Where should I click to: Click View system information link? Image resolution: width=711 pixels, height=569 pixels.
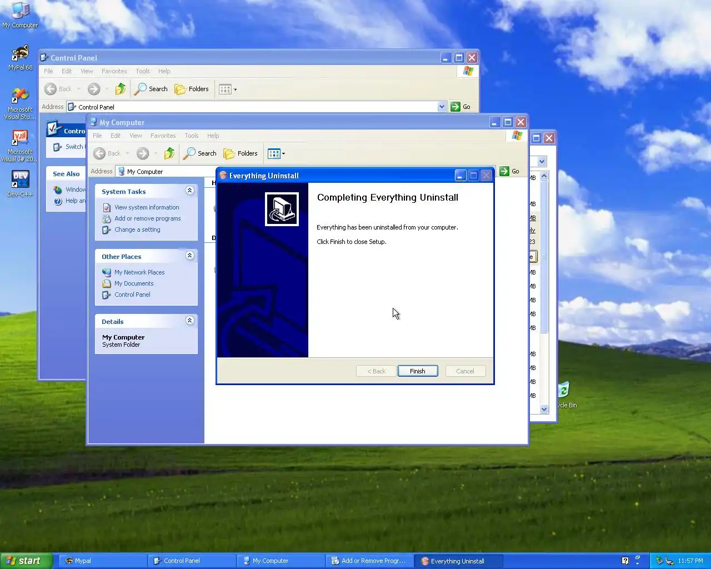tap(147, 207)
